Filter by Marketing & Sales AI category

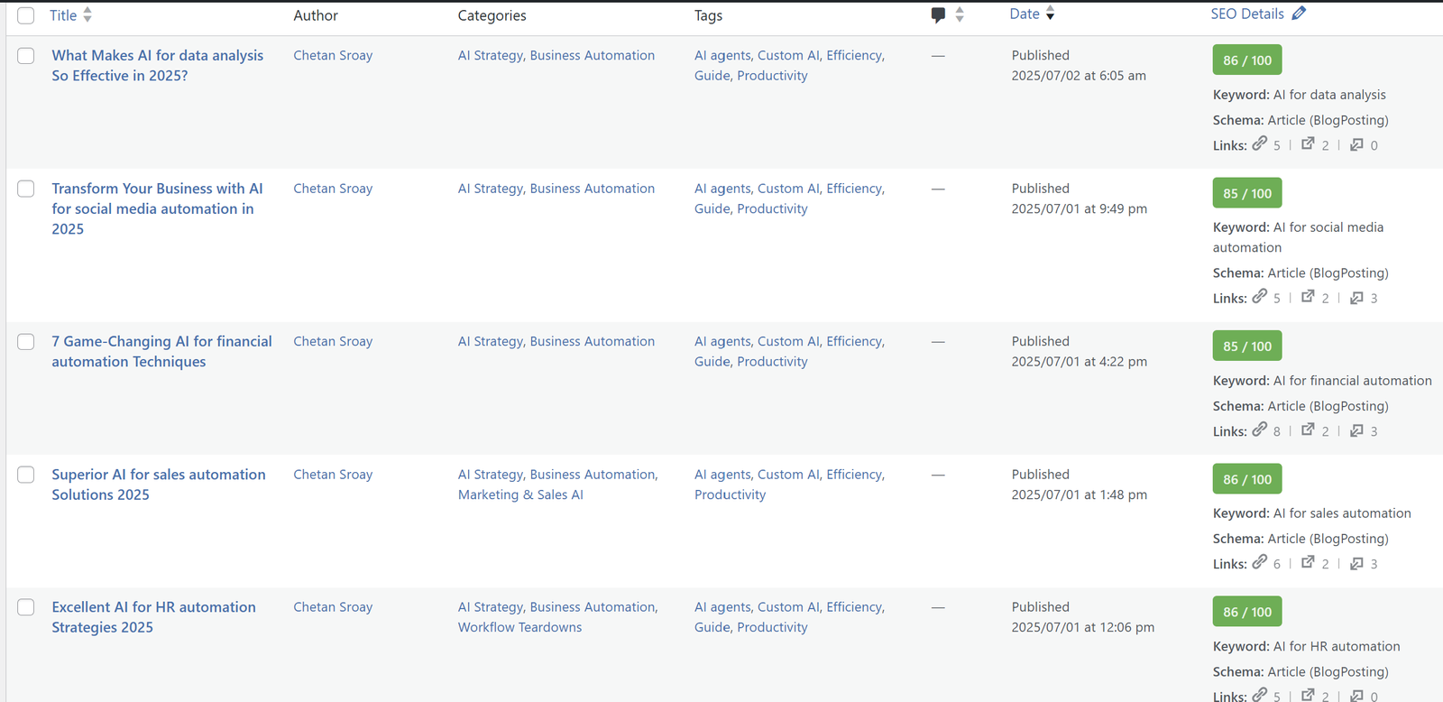520,495
